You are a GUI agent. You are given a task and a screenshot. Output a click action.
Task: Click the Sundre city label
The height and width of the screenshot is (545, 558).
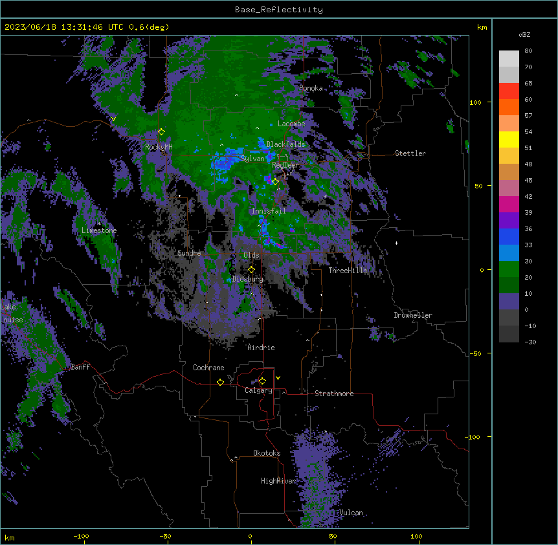[189, 253]
